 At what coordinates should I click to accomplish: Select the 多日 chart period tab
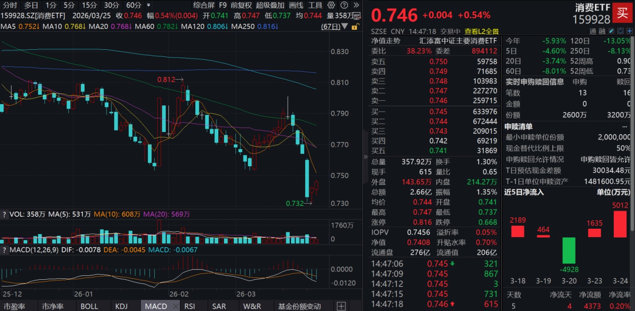[31, 5]
